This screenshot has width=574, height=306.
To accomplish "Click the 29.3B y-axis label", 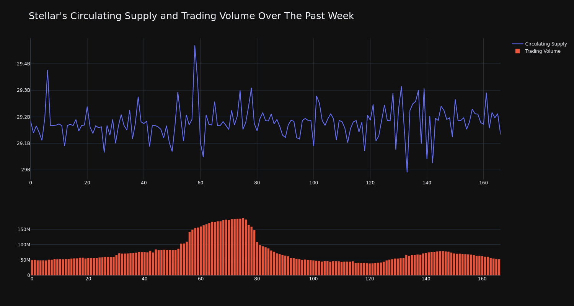I will (x=23, y=90).
